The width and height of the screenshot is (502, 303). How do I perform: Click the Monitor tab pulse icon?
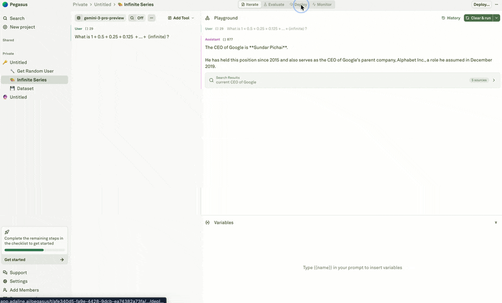point(314,4)
